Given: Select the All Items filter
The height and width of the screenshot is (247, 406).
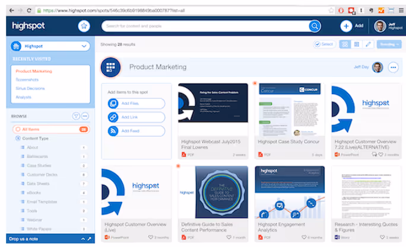Looking at the screenshot, I should tap(51, 129).
